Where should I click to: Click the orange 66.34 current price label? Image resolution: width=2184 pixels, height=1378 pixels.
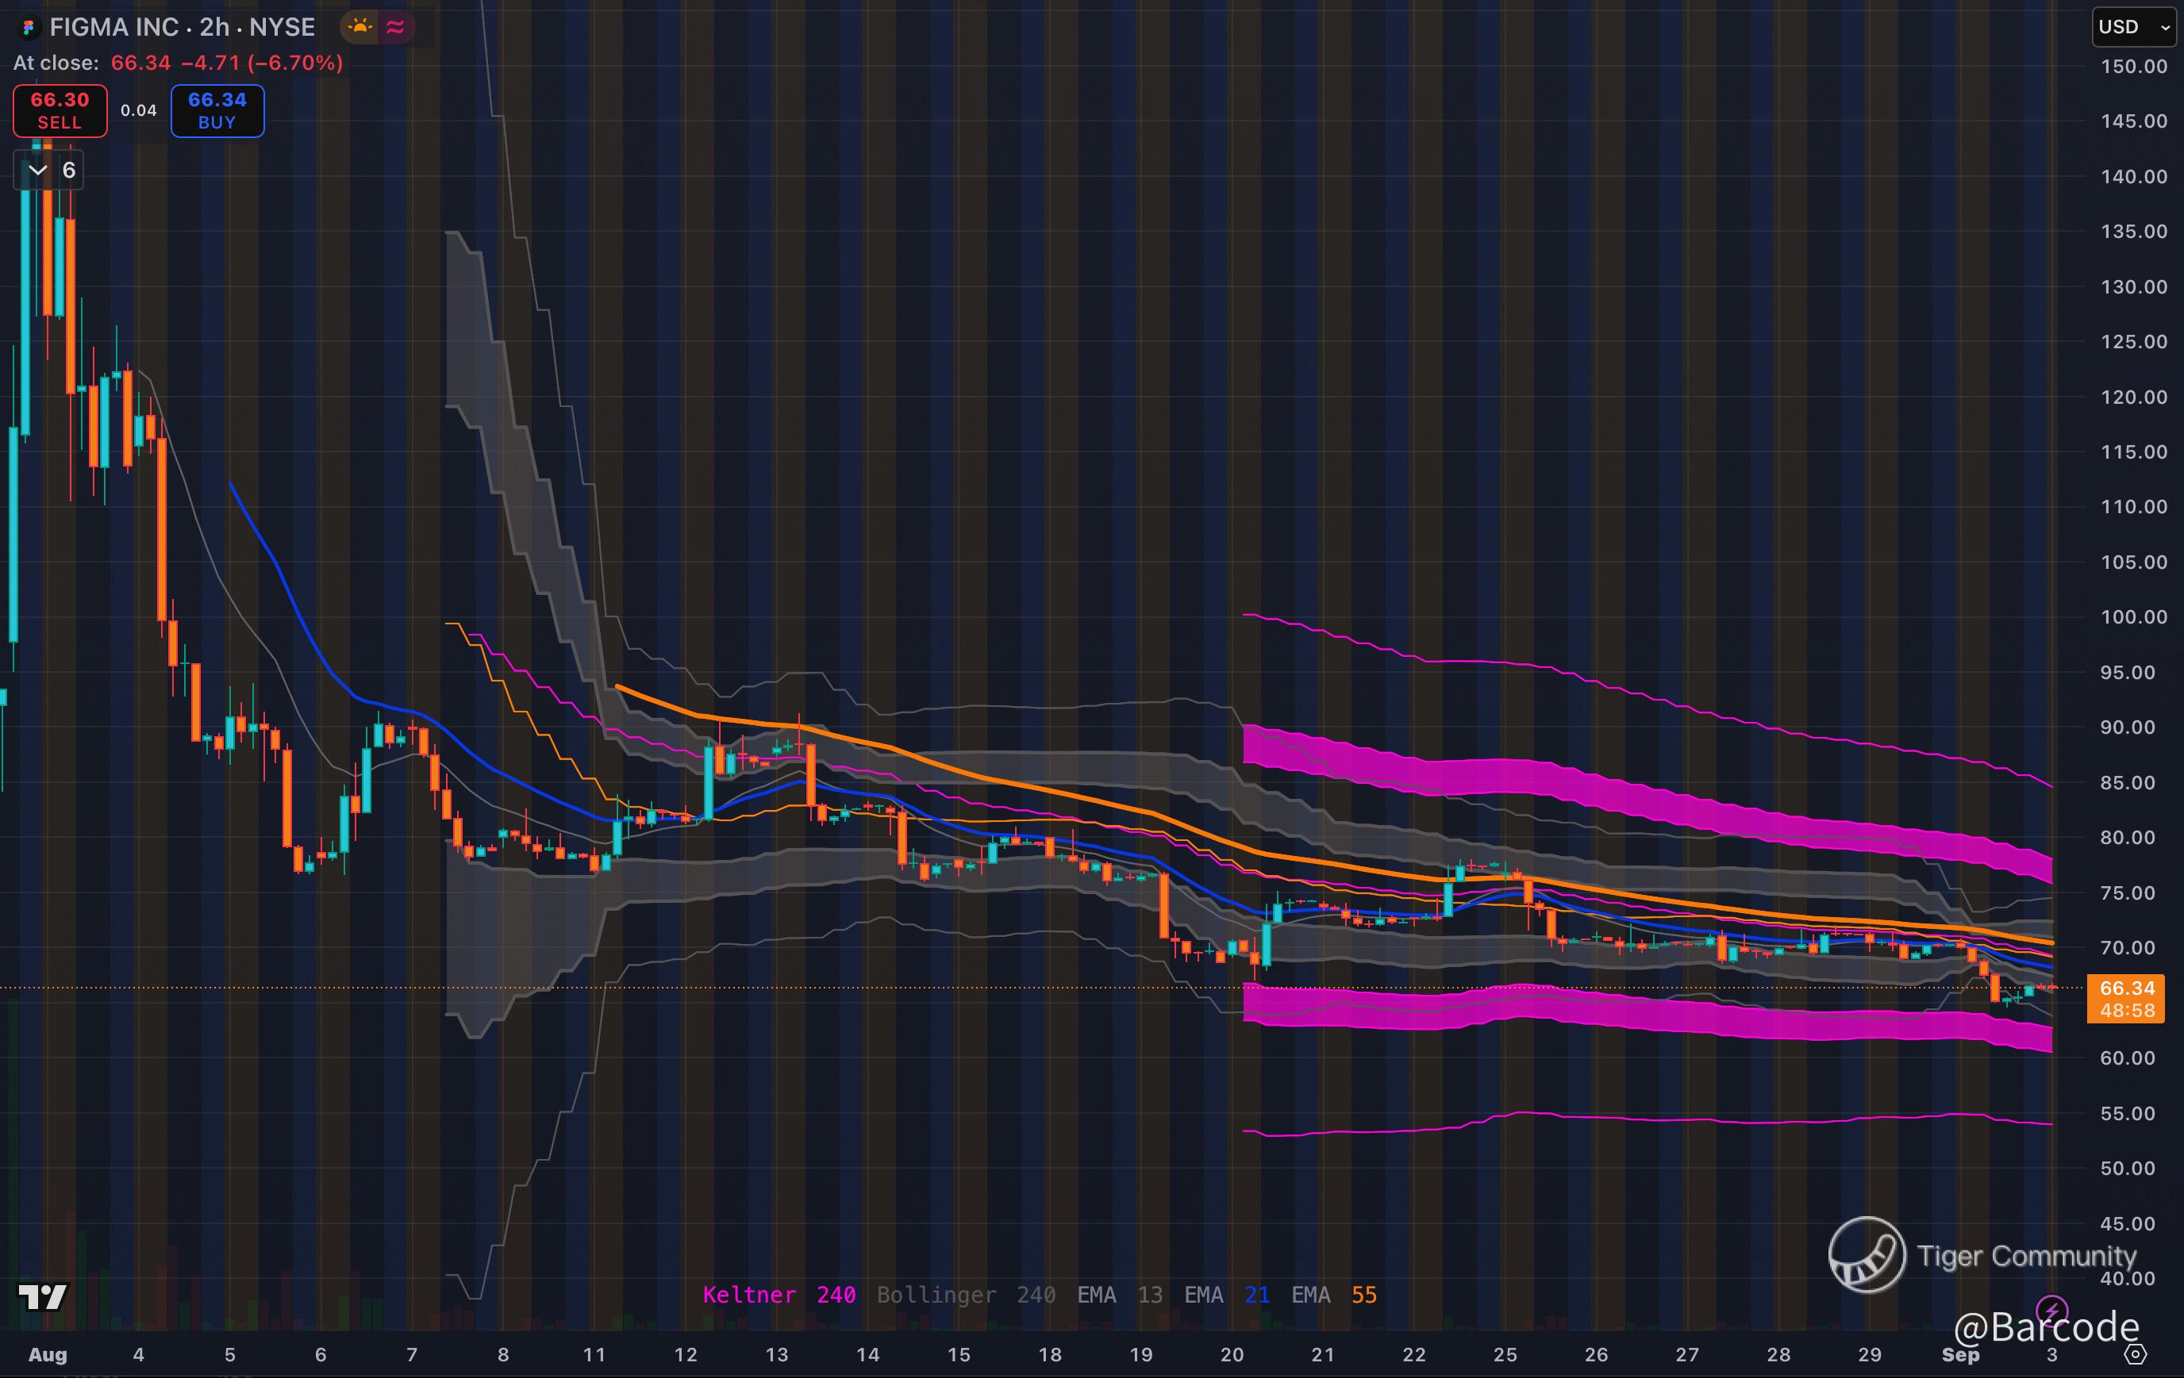click(2126, 988)
